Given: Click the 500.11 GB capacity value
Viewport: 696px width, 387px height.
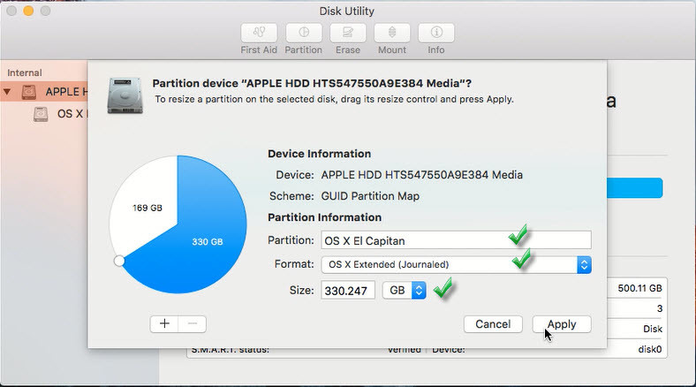Looking at the screenshot, I should pos(639,288).
